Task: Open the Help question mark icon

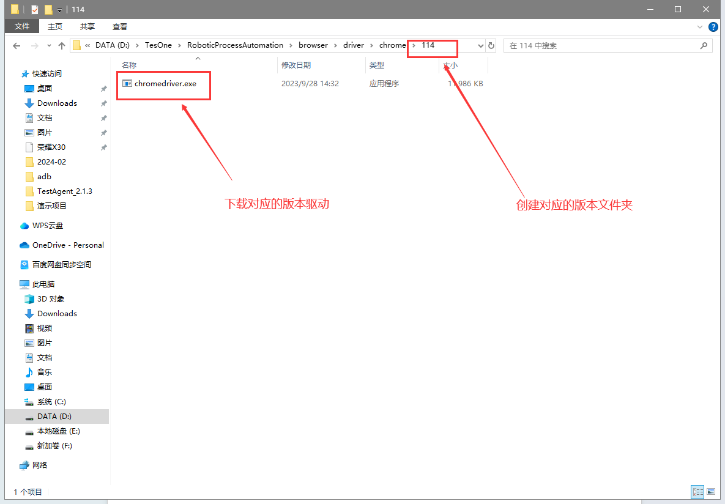Action: tap(713, 27)
